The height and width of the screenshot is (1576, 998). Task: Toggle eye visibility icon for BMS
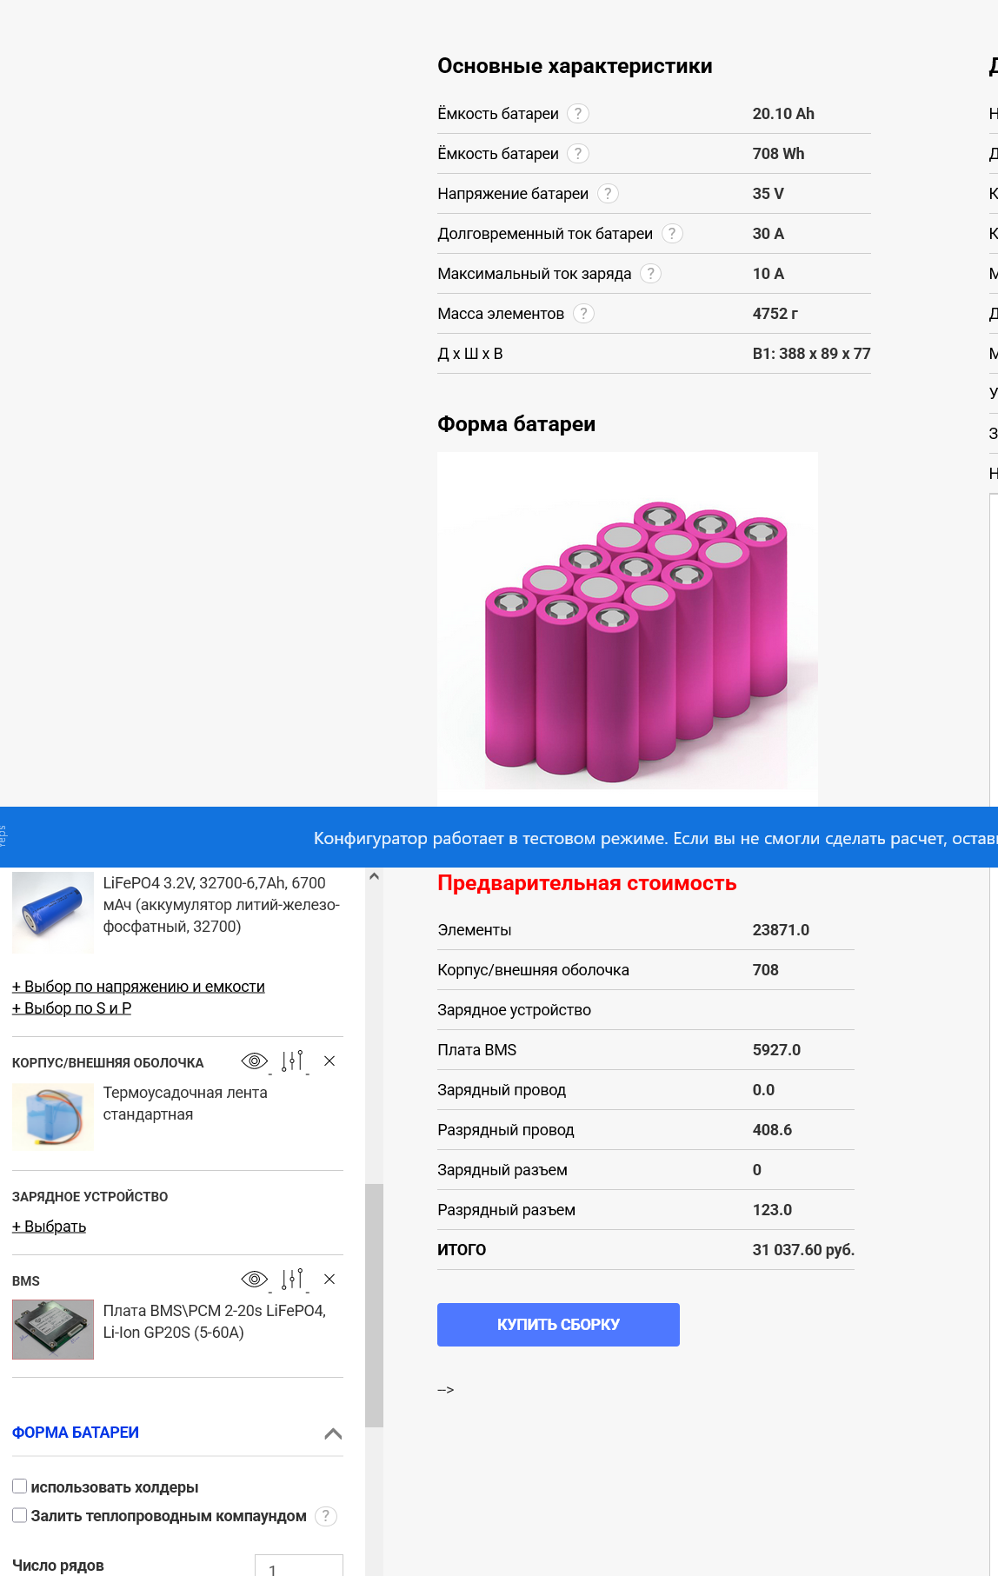(x=254, y=1280)
